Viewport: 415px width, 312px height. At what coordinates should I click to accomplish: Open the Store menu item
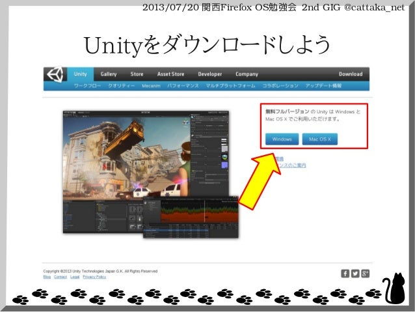pyautogui.click(x=137, y=74)
